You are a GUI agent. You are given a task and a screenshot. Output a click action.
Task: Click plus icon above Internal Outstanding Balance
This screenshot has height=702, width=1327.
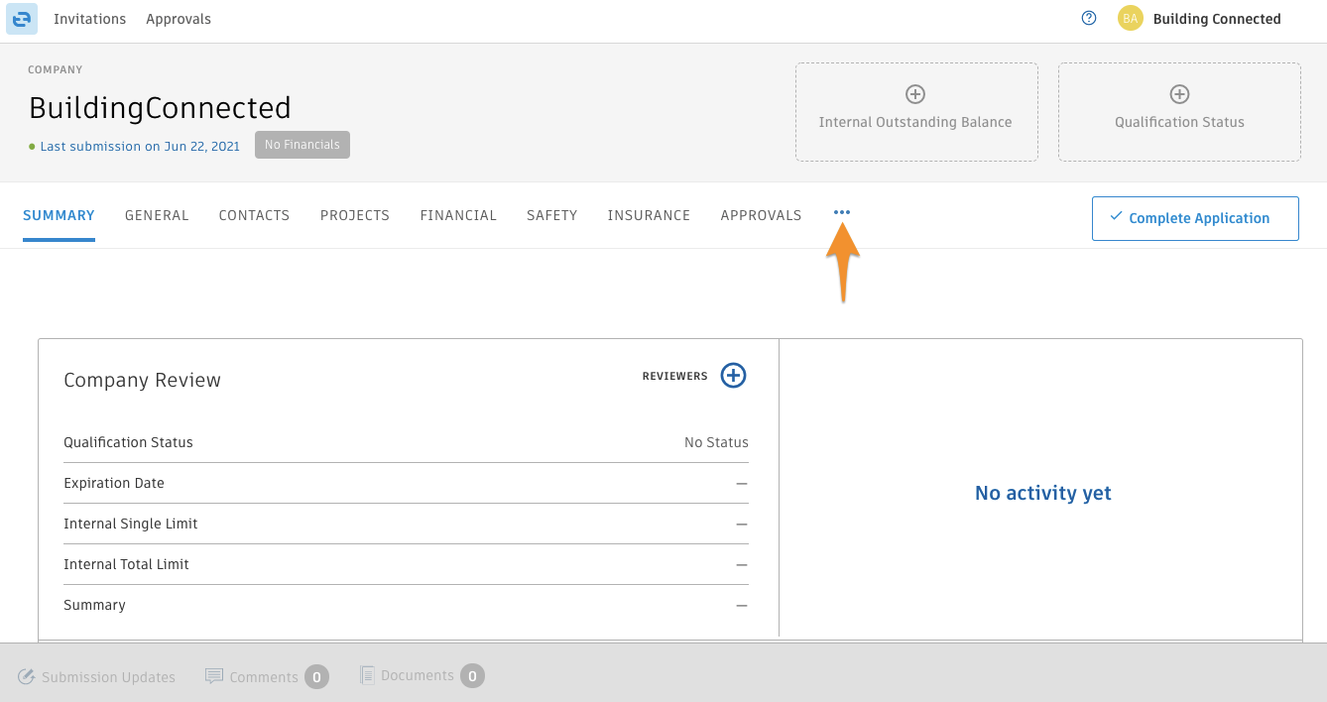(915, 94)
